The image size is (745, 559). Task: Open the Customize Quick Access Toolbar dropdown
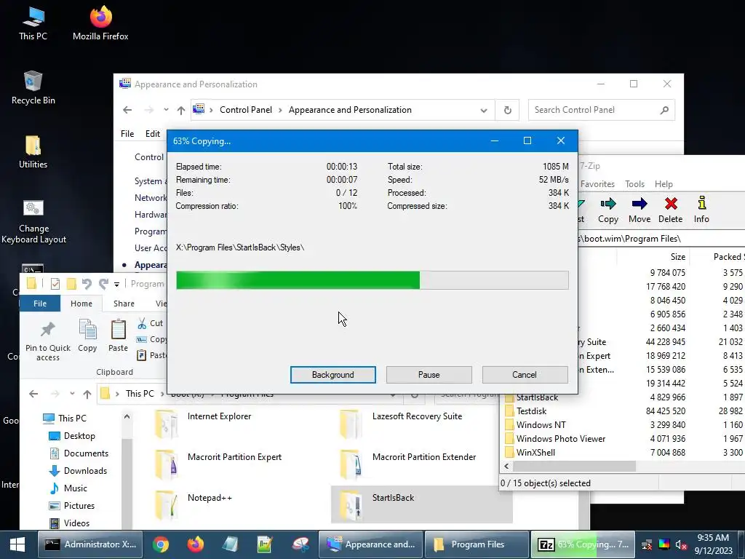[116, 285]
